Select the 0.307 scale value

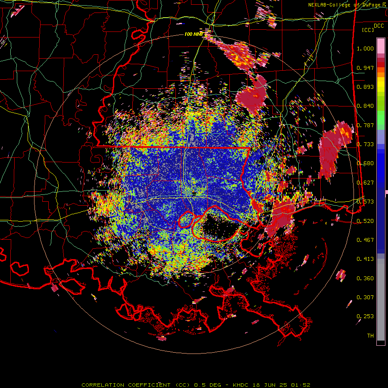(x=365, y=297)
